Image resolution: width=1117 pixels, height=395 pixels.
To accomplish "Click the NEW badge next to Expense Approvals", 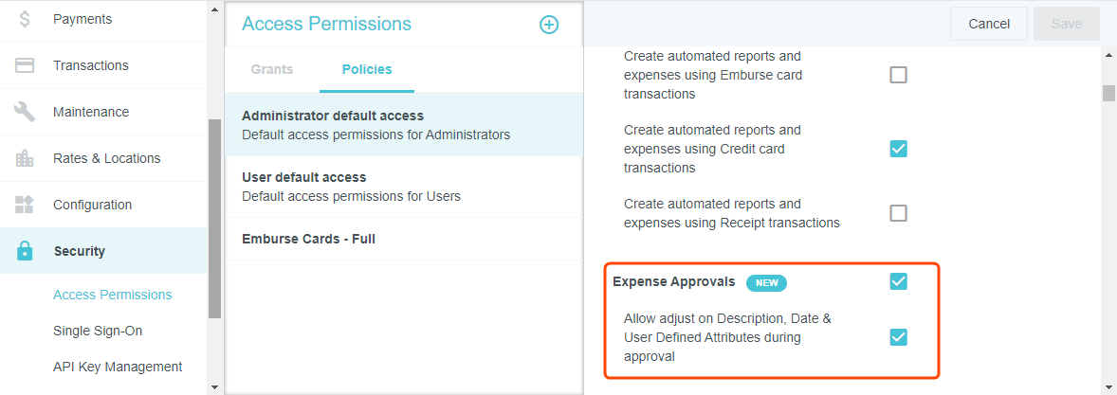I will 766,282.
